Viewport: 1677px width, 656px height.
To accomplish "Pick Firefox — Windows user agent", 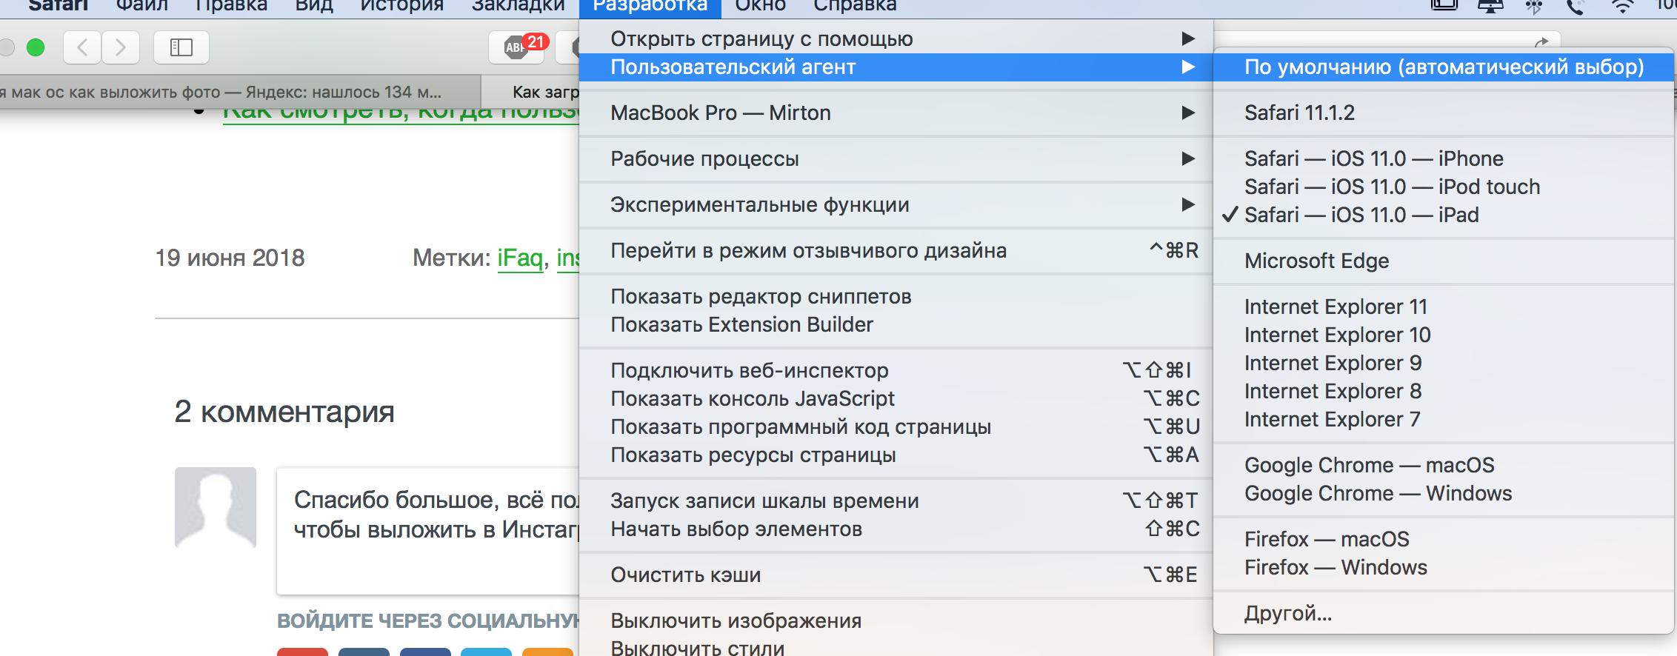I will [x=1443, y=567].
